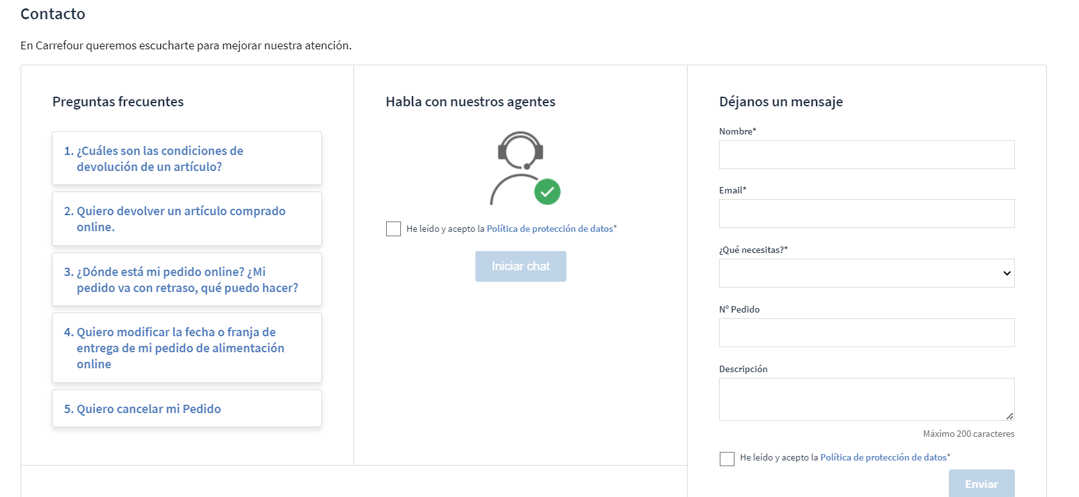Click inside the Email input field
This screenshot has width=1079, height=497.
click(866, 213)
